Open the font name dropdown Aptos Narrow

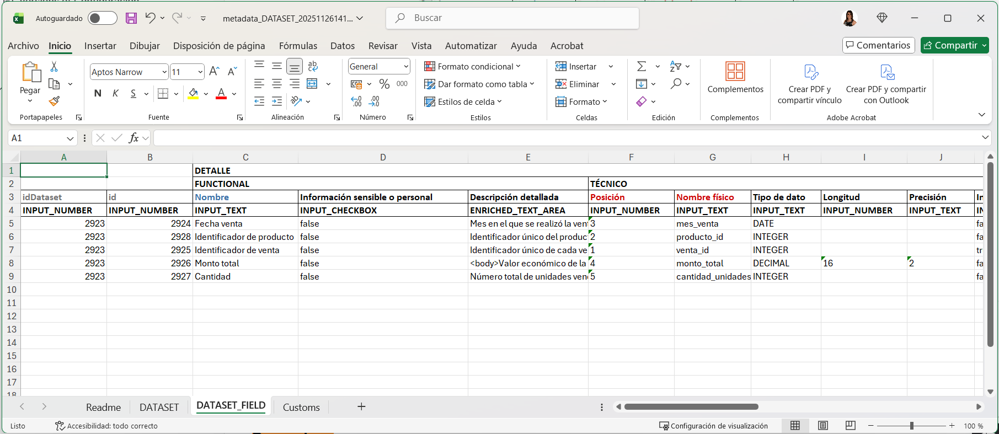164,72
